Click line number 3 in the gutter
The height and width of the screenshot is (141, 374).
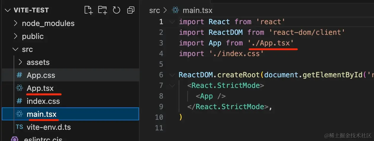[161, 43]
